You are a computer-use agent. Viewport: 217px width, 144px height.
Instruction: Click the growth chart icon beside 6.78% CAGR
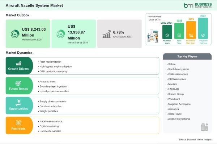tap(107, 34)
